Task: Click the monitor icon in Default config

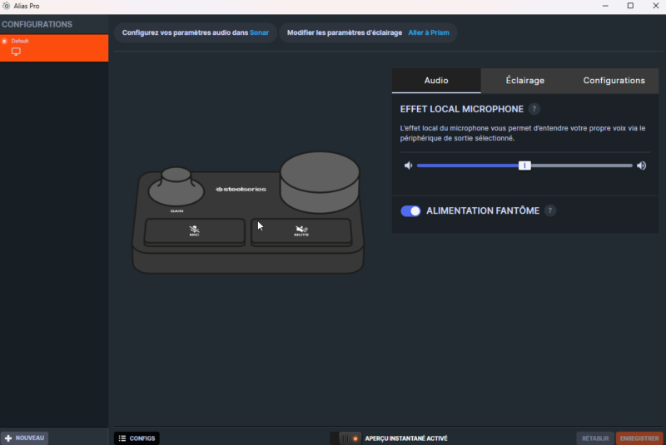Action: point(16,52)
